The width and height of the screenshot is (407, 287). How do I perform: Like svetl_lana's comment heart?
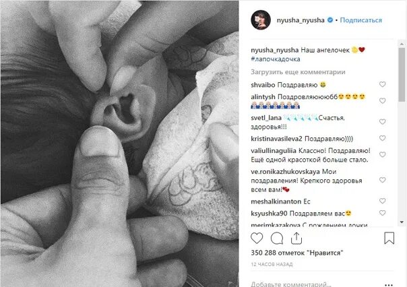point(382,122)
